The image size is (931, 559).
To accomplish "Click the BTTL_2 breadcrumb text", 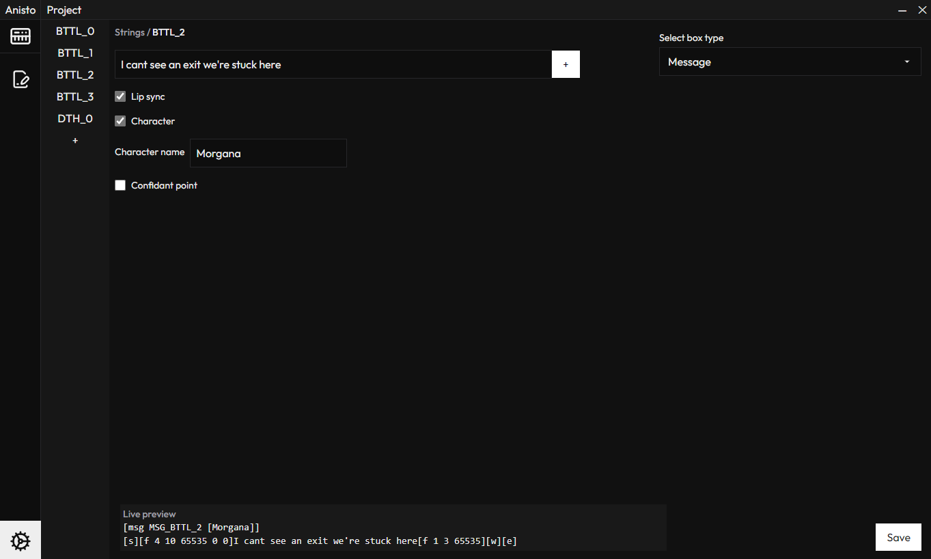I will (x=169, y=32).
